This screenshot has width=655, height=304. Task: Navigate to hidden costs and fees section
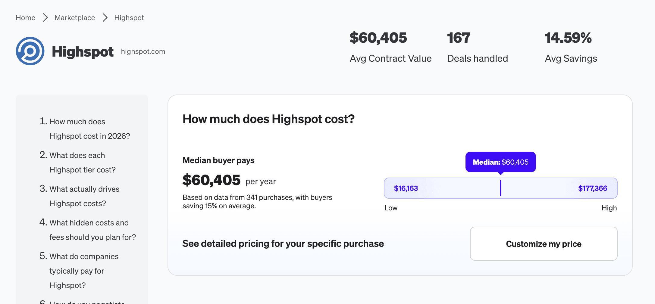pos(88,230)
